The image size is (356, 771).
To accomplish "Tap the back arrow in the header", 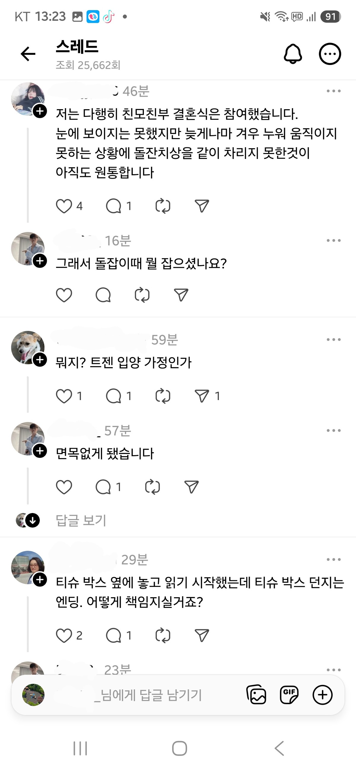I will pos(28,54).
